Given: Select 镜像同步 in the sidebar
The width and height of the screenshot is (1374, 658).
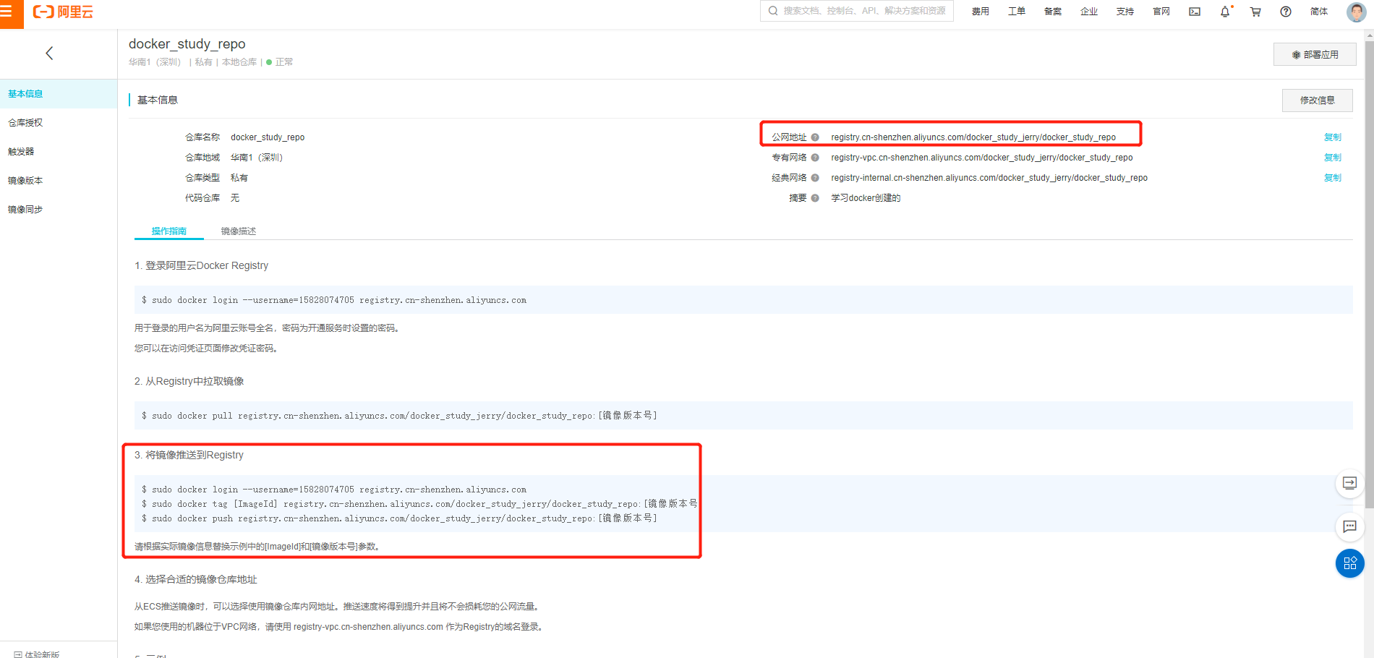Looking at the screenshot, I should point(59,210).
